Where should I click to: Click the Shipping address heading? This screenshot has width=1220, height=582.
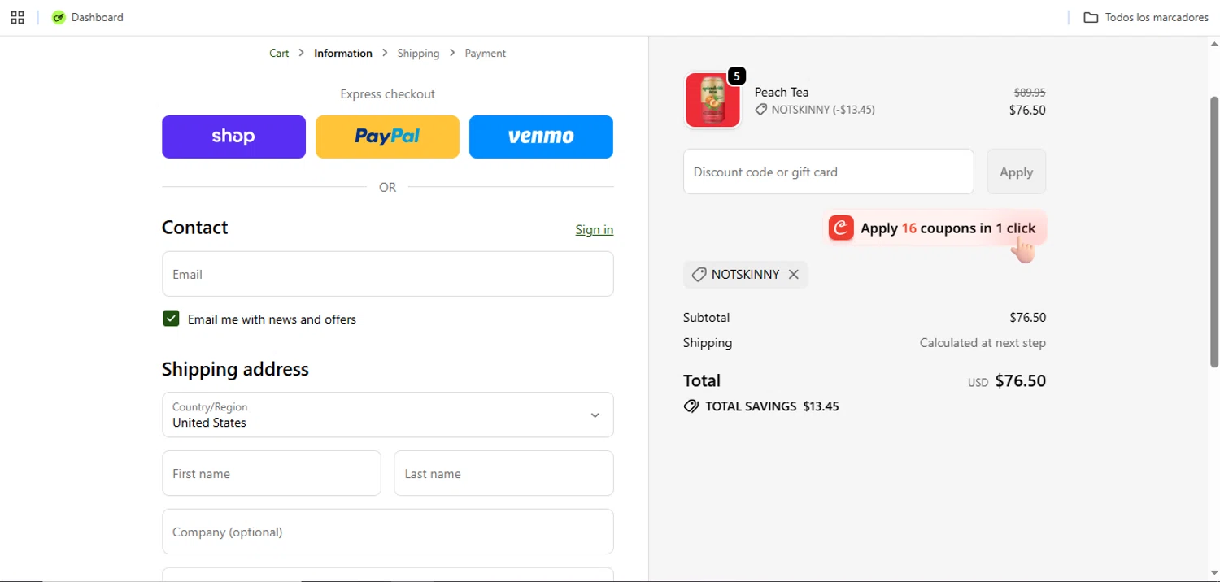pyautogui.click(x=235, y=369)
